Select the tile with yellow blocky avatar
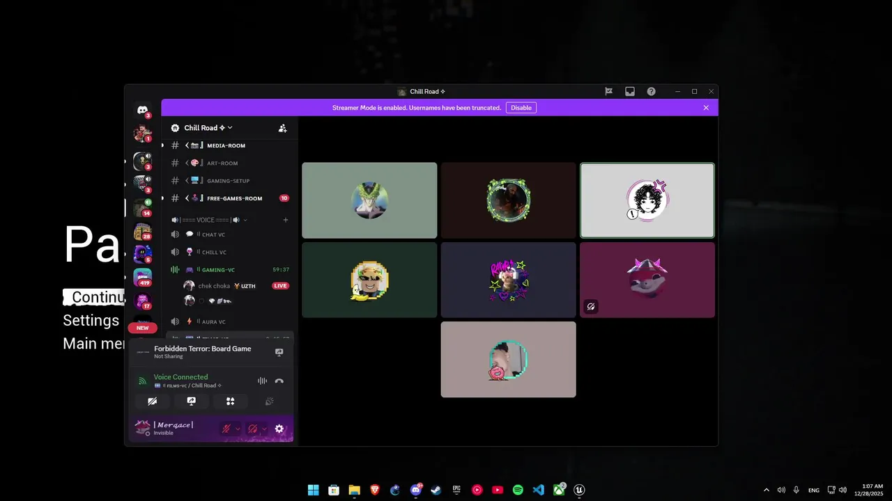 tap(369, 280)
